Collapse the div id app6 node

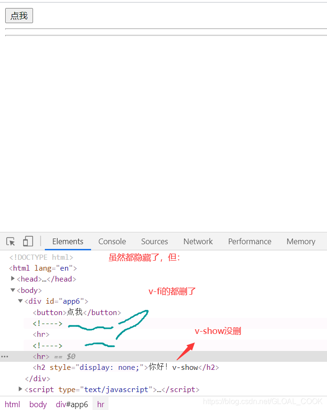(20, 301)
